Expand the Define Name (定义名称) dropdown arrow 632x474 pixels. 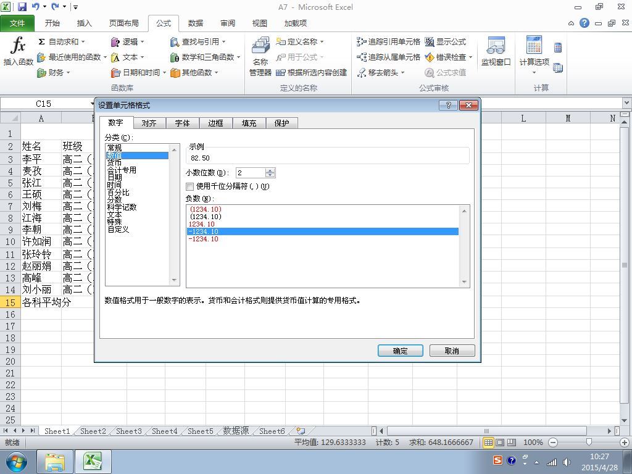click(x=322, y=41)
